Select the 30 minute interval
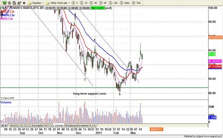This screenshot has width=223, height=138. click(x=93, y=3)
